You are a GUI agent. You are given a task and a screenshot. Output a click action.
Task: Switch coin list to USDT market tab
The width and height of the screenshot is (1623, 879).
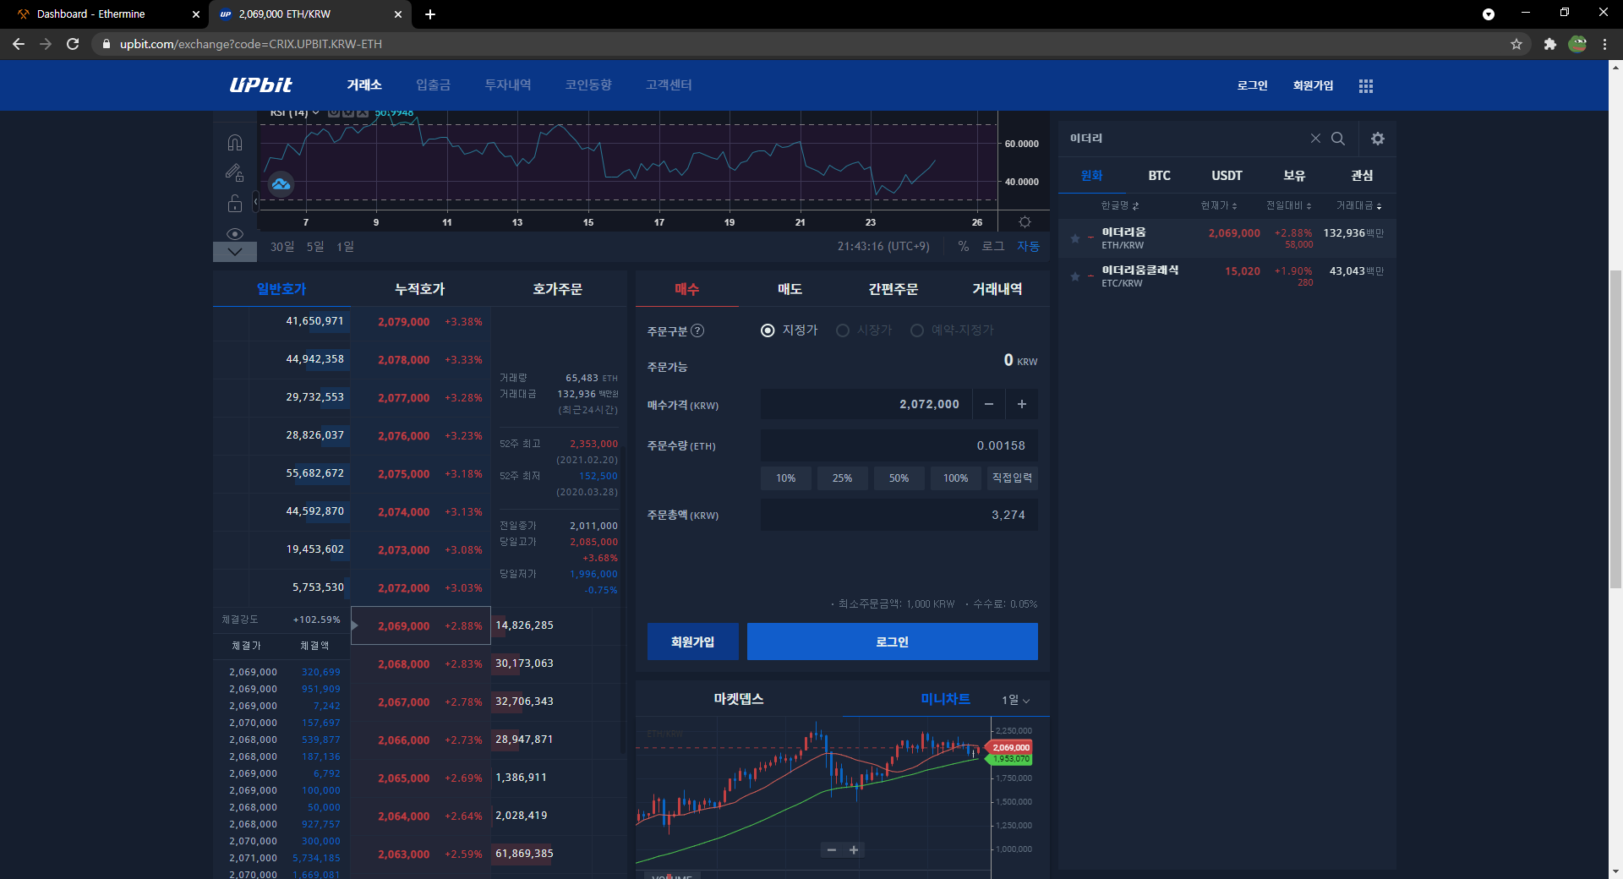click(x=1227, y=176)
